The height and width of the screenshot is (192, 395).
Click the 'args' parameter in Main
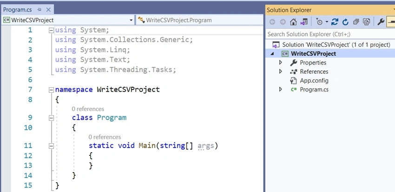click(205, 146)
